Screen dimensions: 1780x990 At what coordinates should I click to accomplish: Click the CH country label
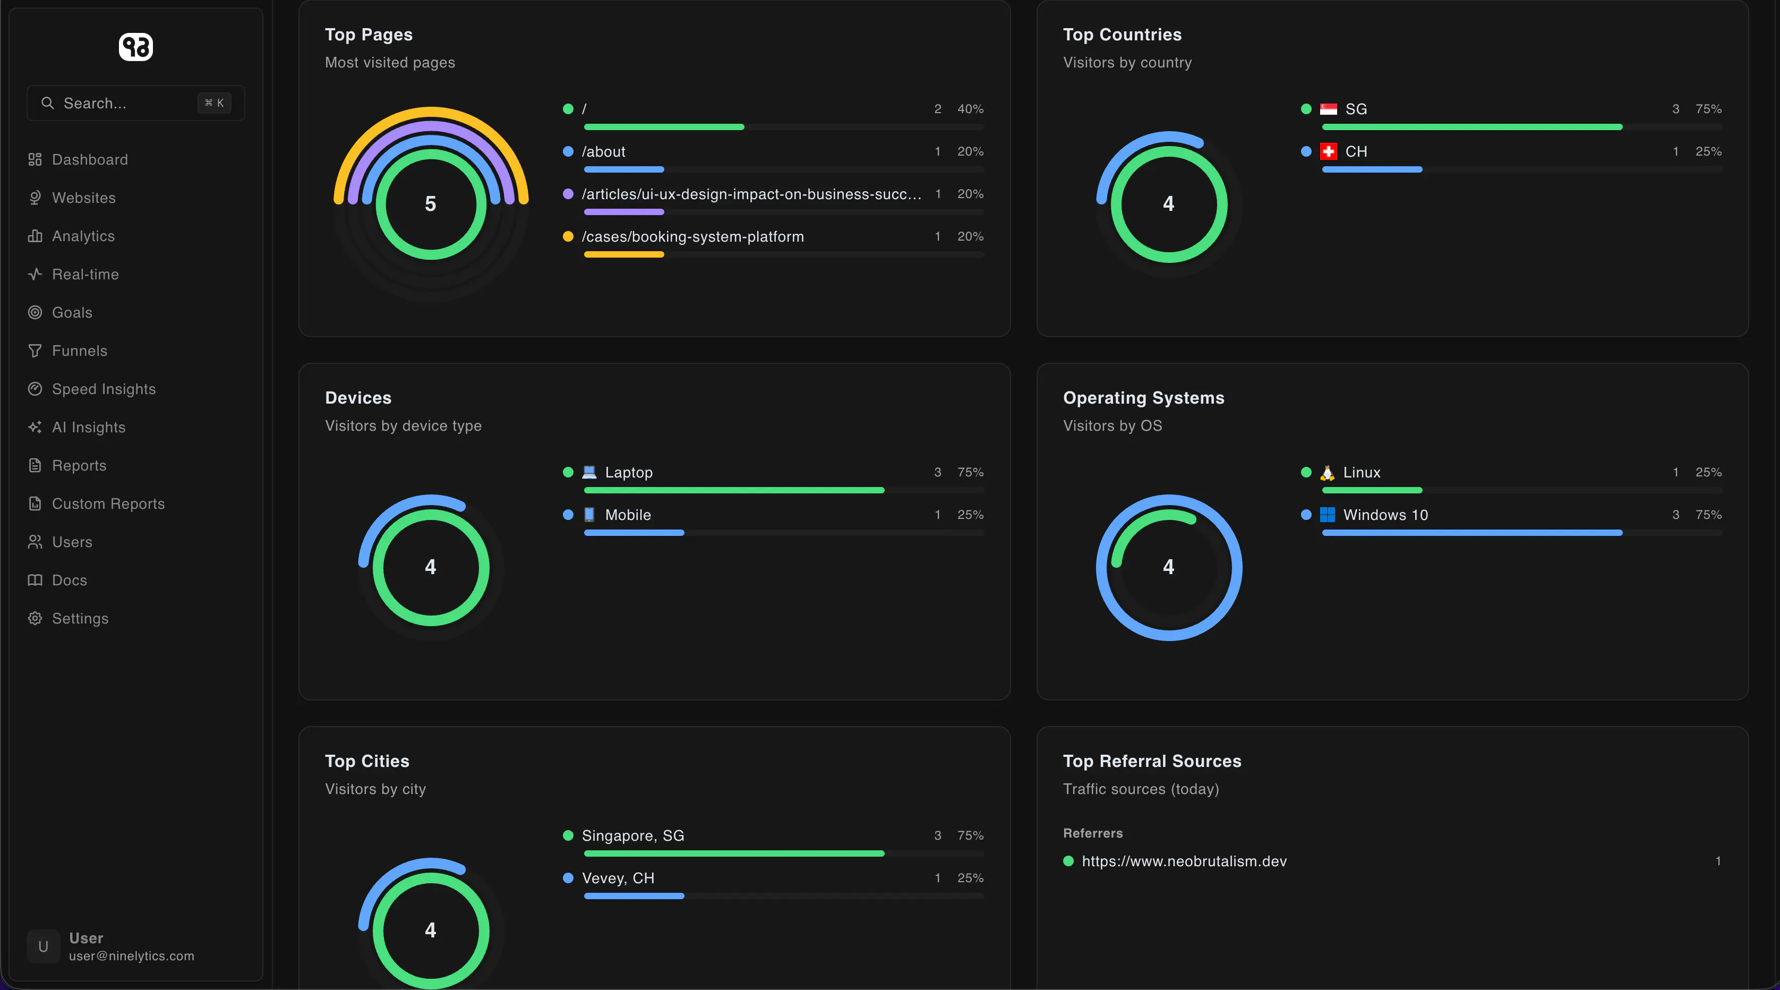(x=1356, y=151)
